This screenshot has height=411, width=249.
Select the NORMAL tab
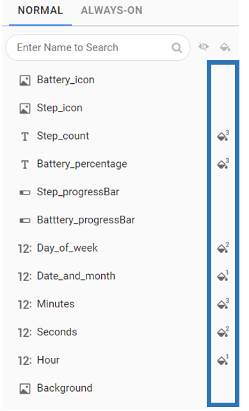pos(40,10)
